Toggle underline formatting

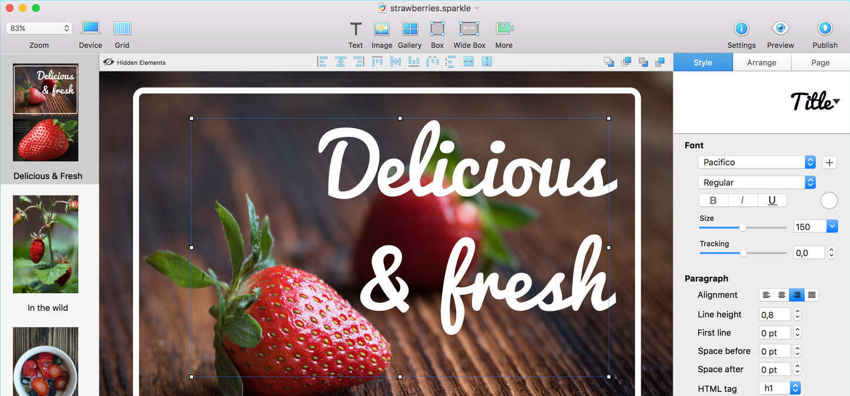772,200
